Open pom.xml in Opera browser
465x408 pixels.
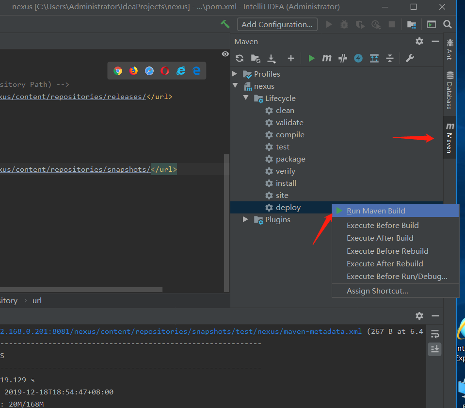165,71
